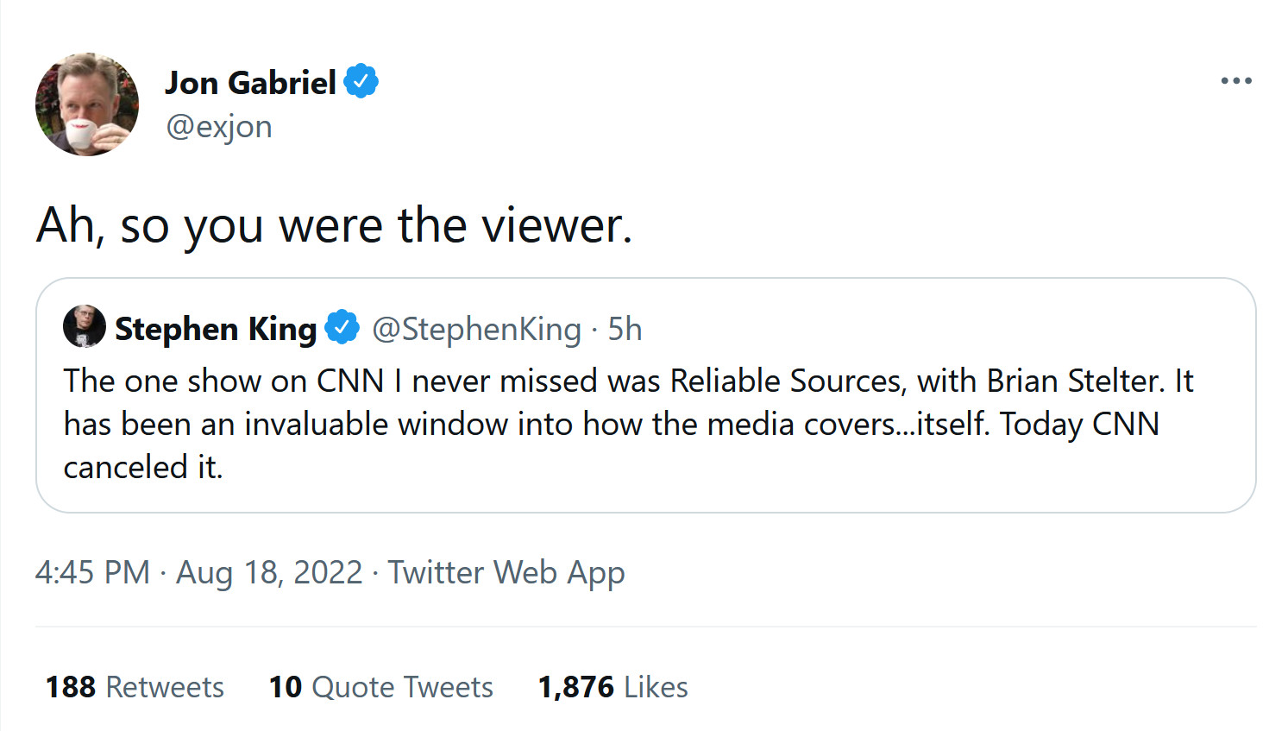The width and height of the screenshot is (1269, 731).
Task: Click the 5h timestamp on quoted tweet
Action: (625, 329)
